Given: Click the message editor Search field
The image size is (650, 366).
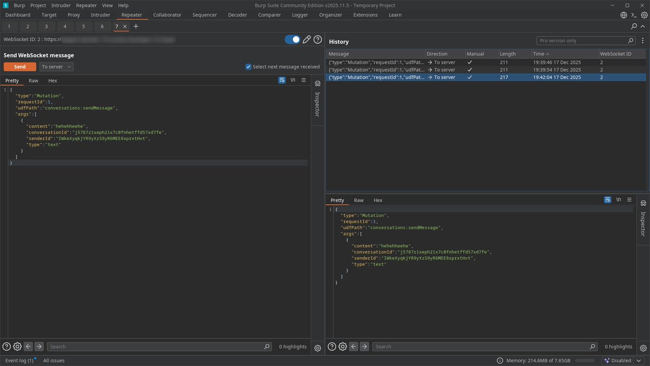Looking at the screenshot, I should [159, 346].
